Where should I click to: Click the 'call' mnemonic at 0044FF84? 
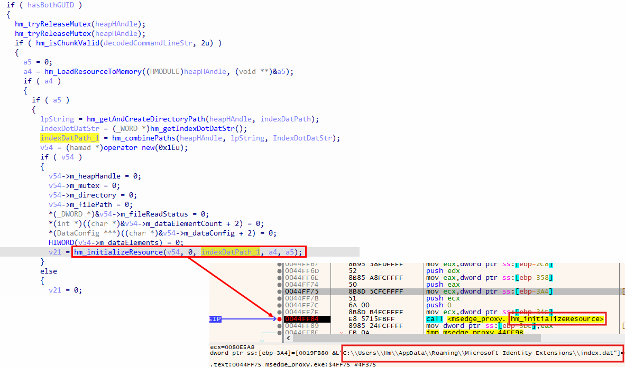click(435, 319)
